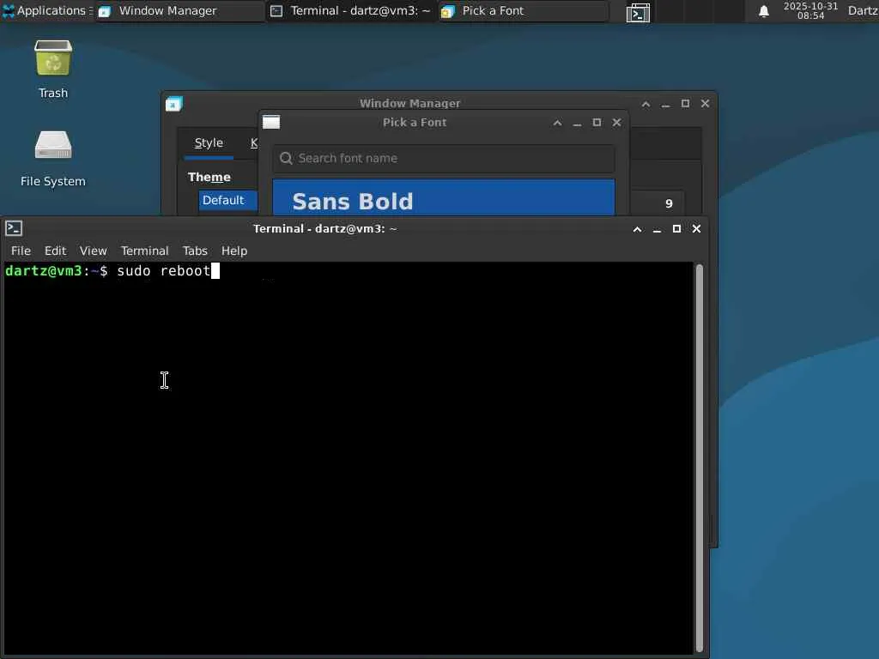Switch to the Style tab in Window Manager
Viewport: 879px width, 659px height.
pyautogui.click(x=209, y=143)
